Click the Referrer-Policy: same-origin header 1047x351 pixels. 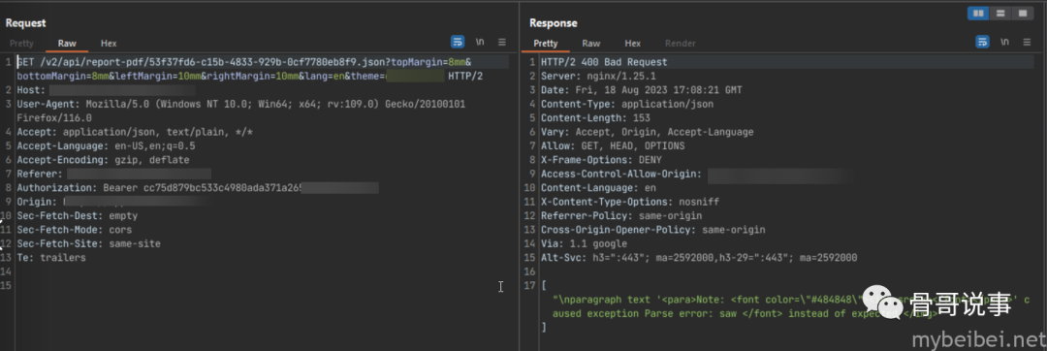(x=621, y=216)
